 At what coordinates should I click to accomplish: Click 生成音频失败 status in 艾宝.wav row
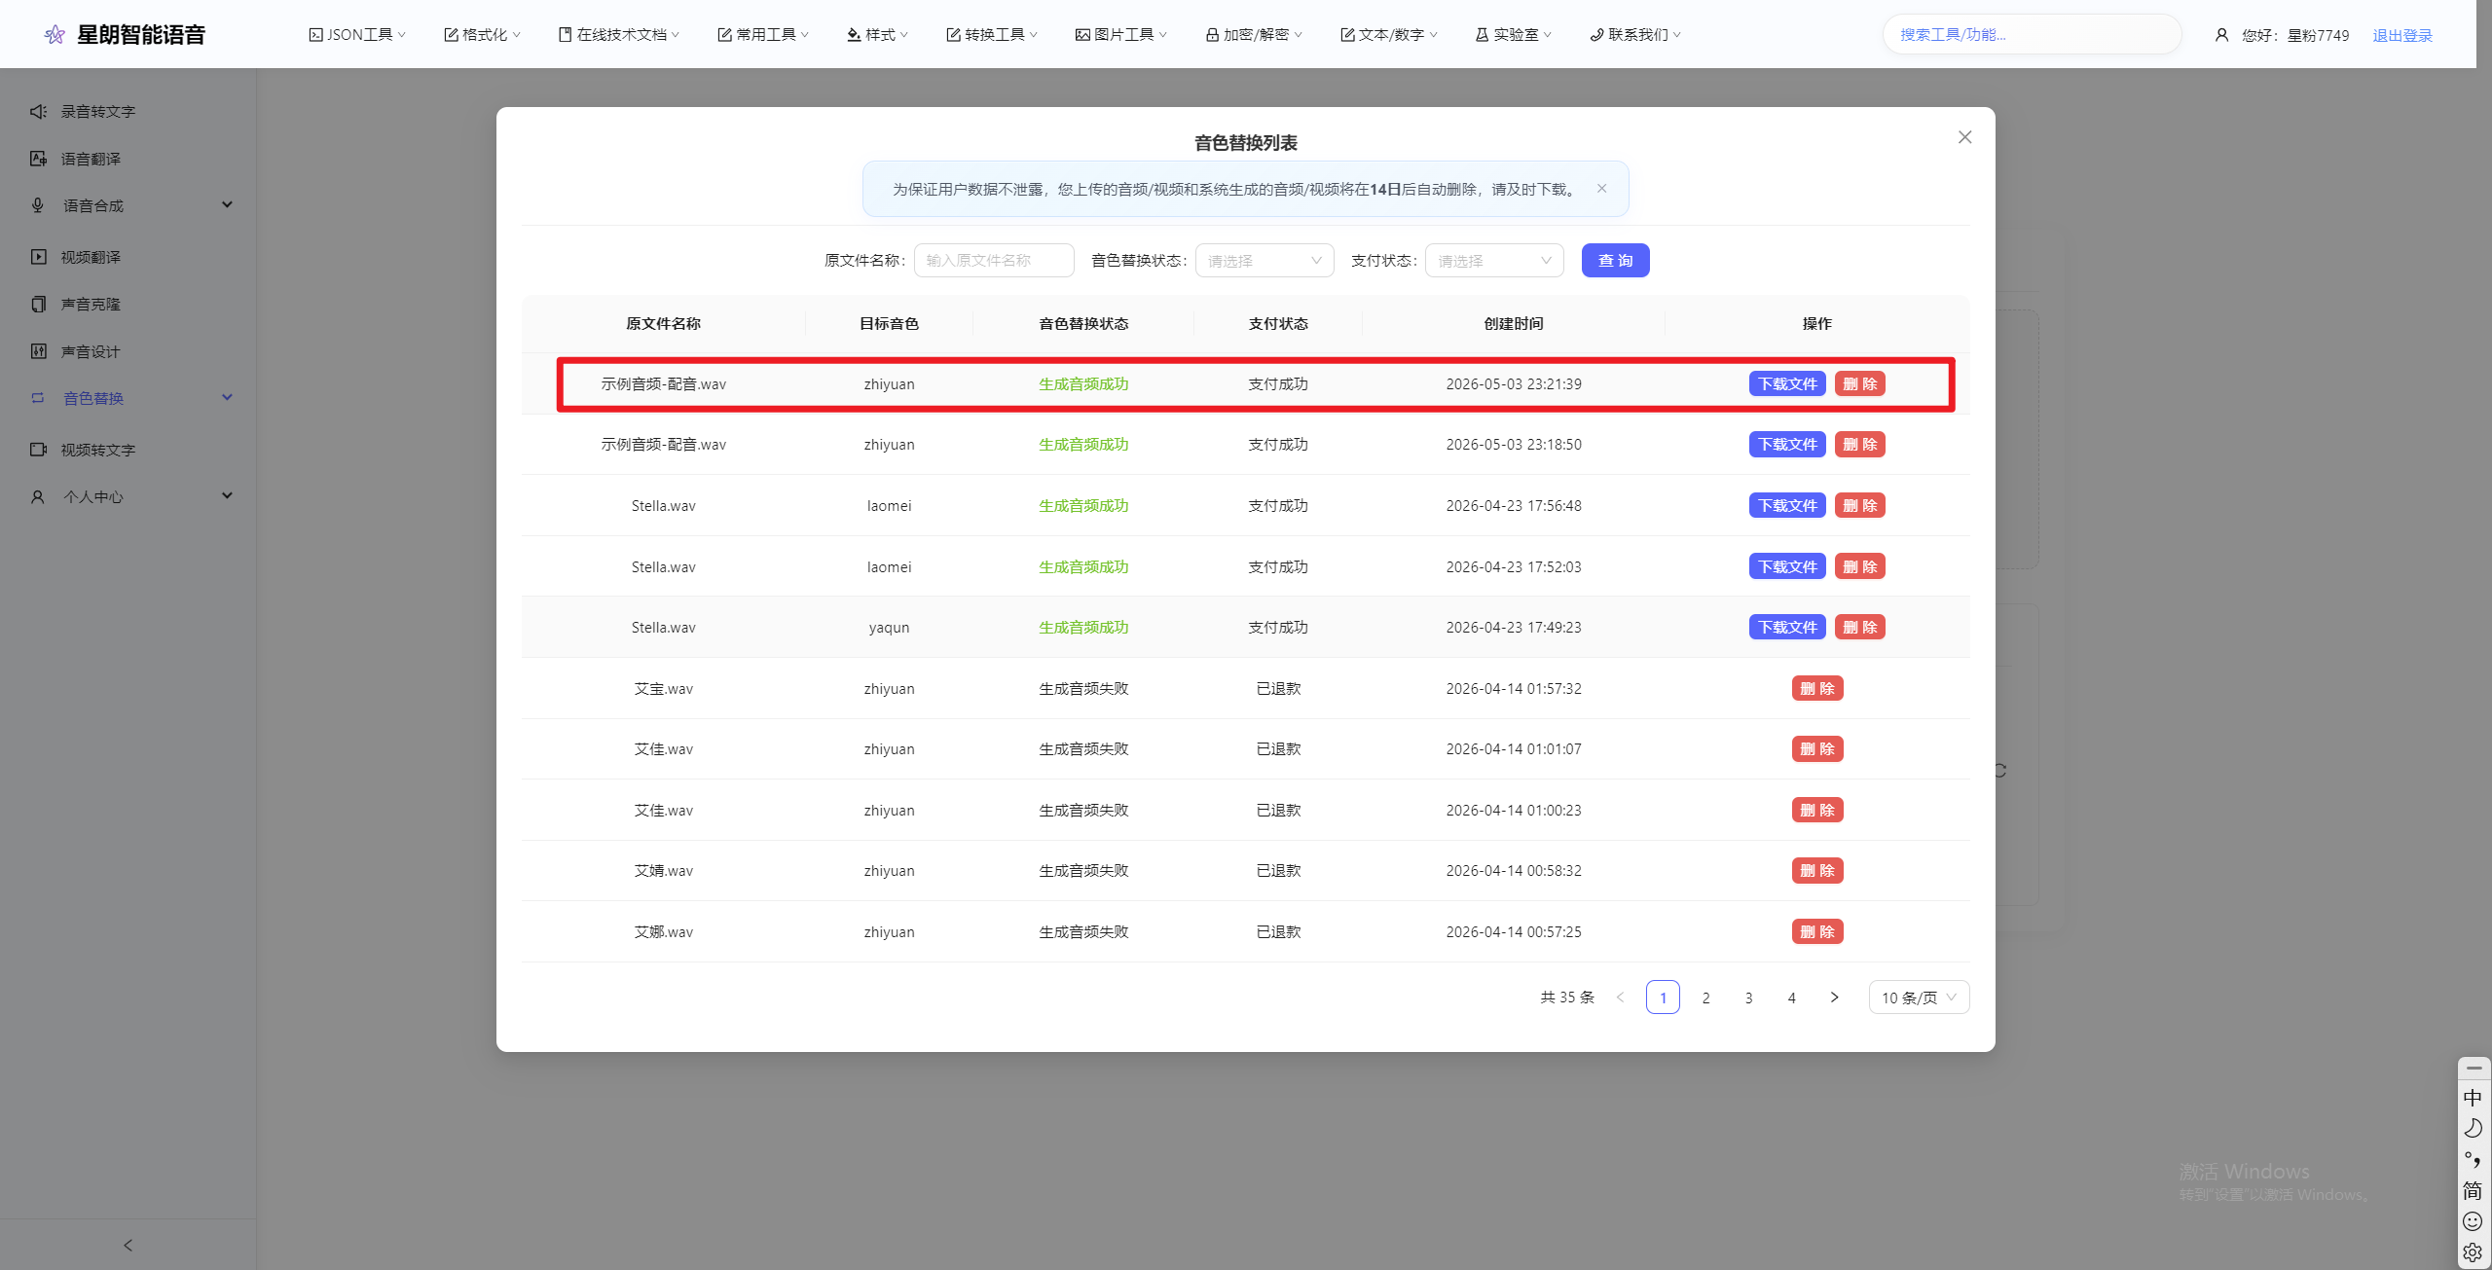tap(1083, 689)
